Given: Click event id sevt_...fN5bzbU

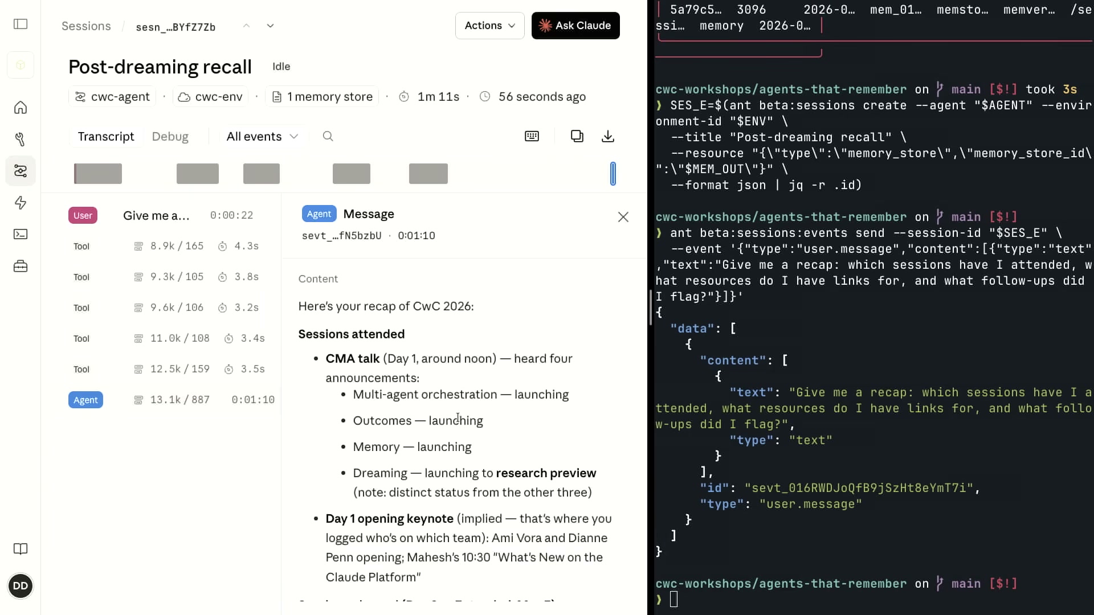Looking at the screenshot, I should point(342,236).
